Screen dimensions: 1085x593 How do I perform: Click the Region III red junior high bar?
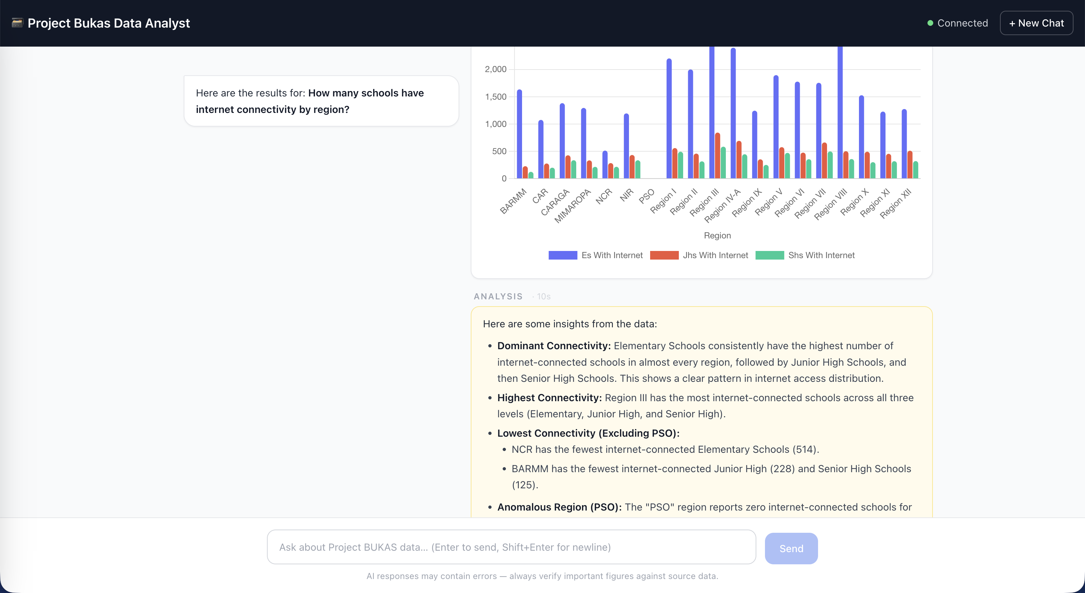click(717, 156)
